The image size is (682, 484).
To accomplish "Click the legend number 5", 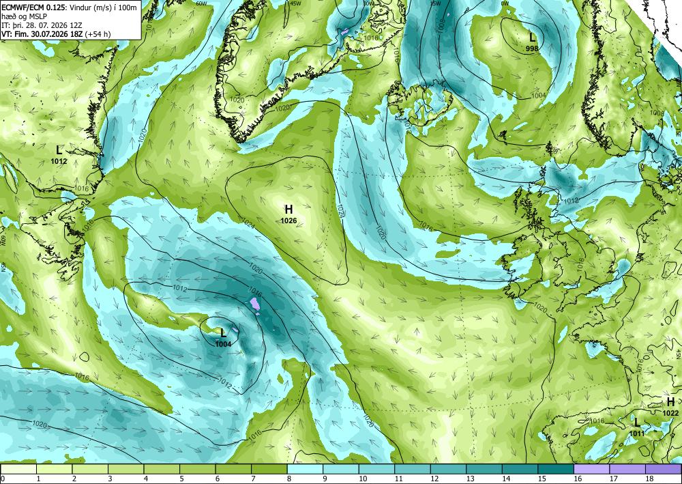I will [181, 479].
